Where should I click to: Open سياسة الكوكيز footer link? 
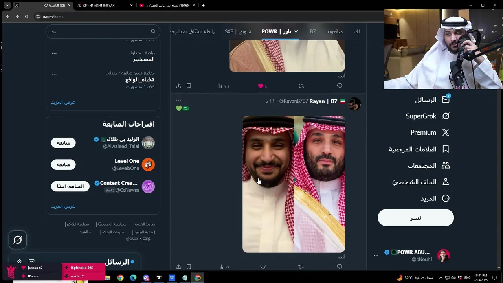pyautogui.click(x=77, y=224)
